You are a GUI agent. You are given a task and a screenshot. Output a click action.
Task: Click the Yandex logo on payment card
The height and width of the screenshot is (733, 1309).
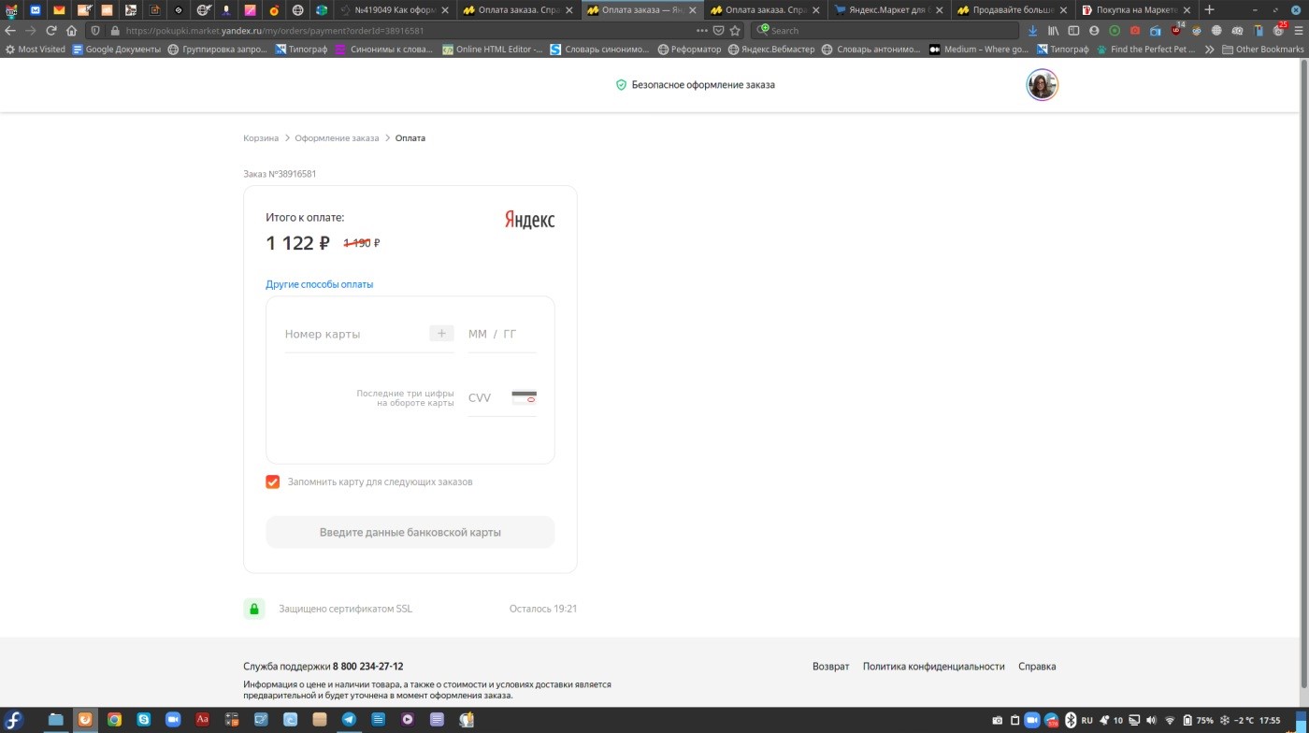pyautogui.click(x=529, y=220)
